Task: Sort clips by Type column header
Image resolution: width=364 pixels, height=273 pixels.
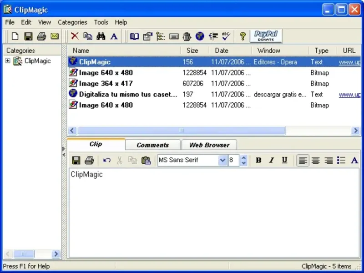Action: 323,51
